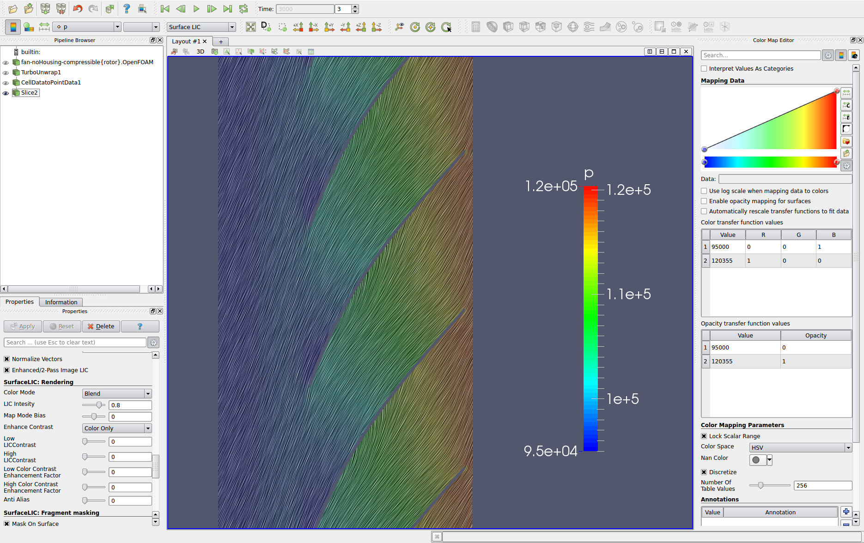Viewport: 864px width, 543px height.
Task: Expand the Color Space HSV dropdown
Action: click(800, 448)
